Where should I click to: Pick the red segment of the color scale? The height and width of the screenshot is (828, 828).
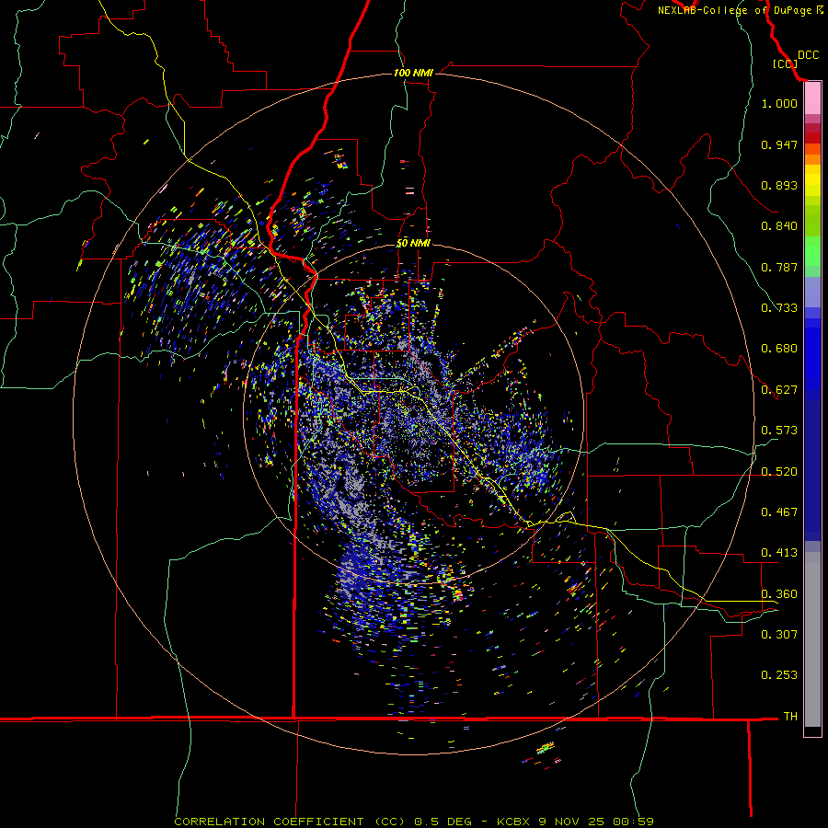coord(812,137)
